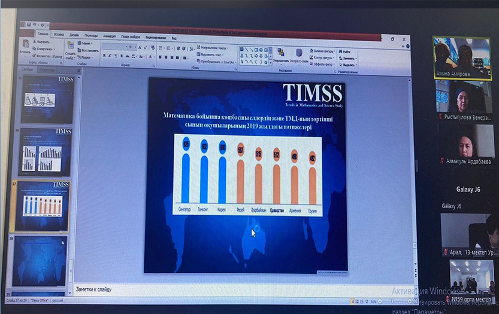Toggle italic text formatting
Image resolution: width=499 pixels, height=314 pixels.
pyautogui.click(x=110, y=56)
